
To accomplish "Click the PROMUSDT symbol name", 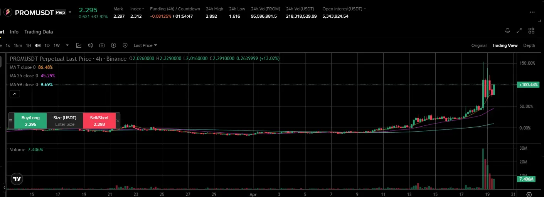I will click(34, 13).
